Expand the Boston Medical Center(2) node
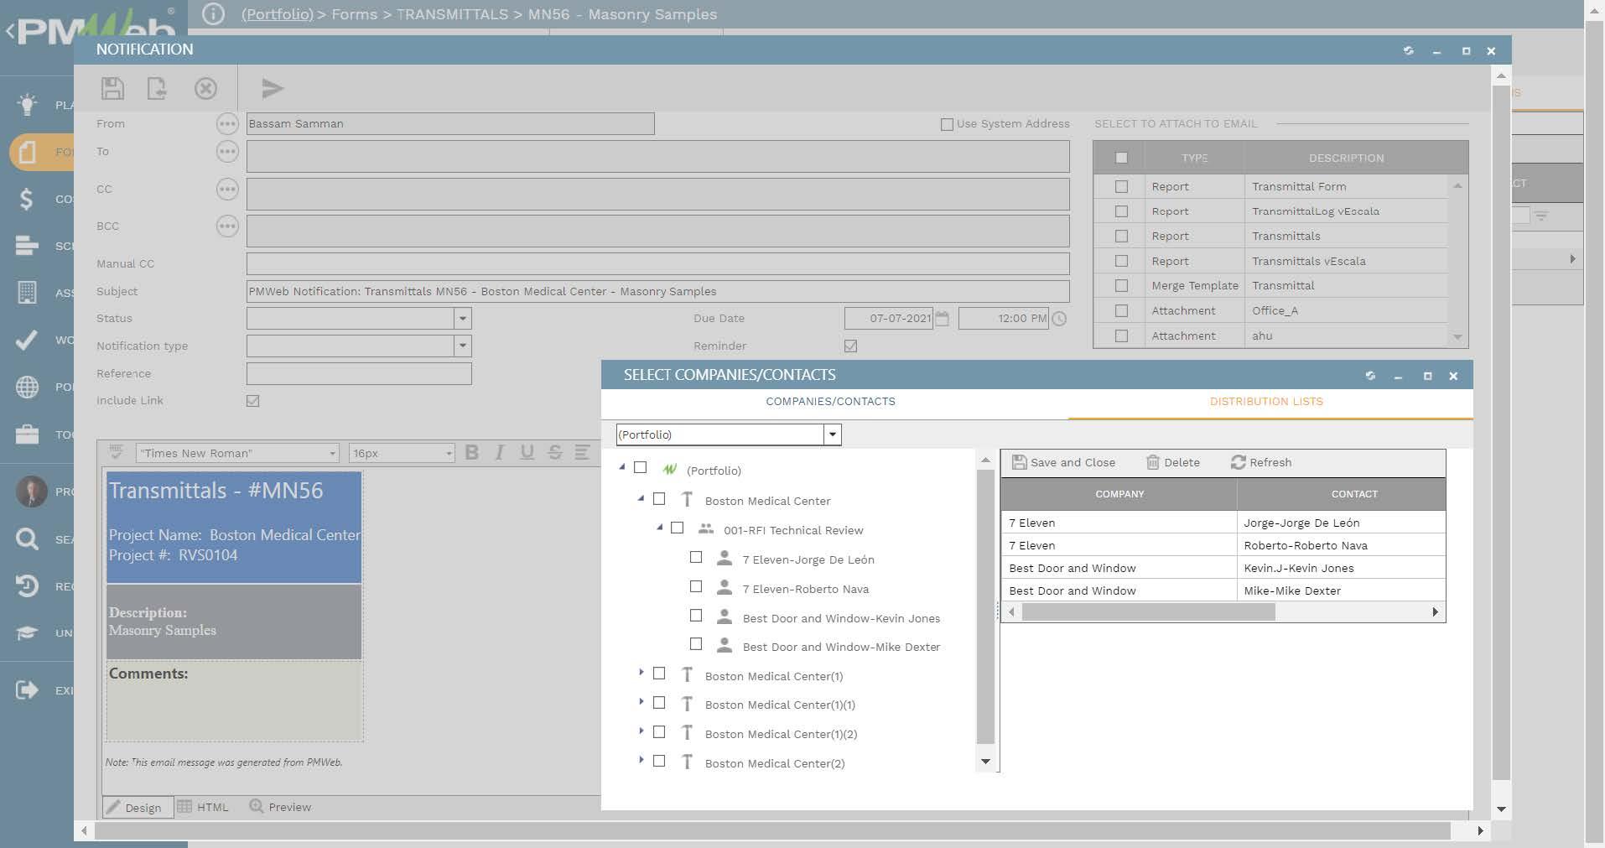Viewport: 1605px width, 848px height. (641, 760)
